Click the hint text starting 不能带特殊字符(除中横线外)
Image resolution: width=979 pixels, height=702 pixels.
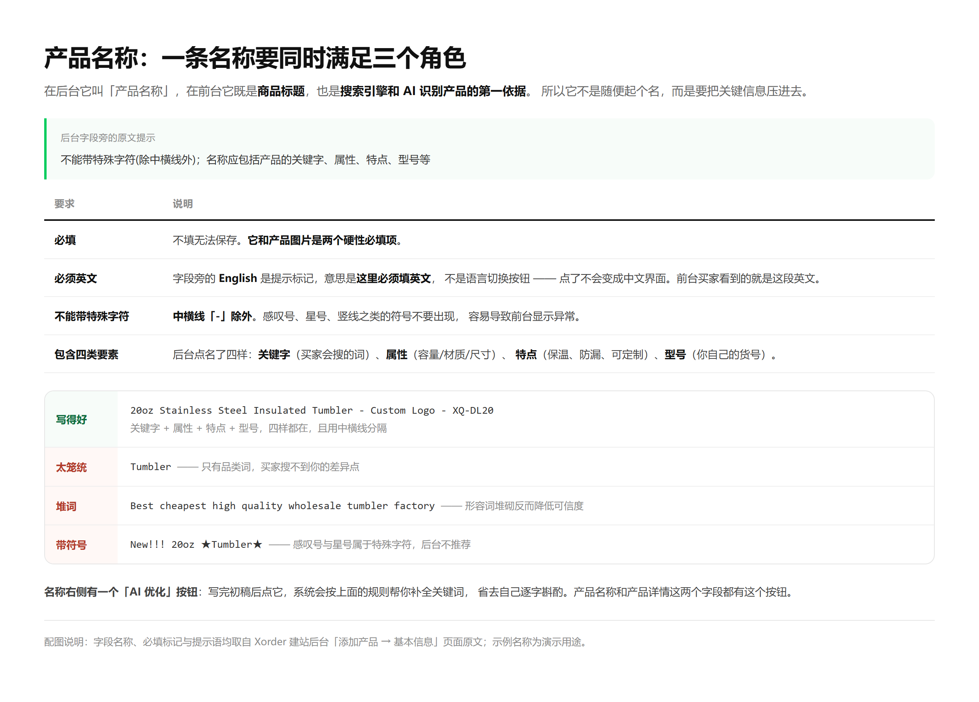(245, 160)
